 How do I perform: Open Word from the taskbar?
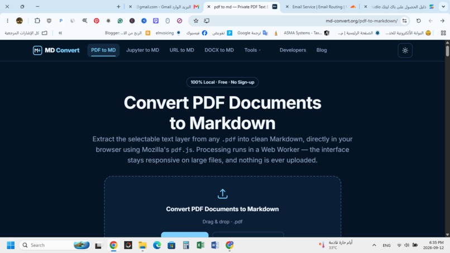pyautogui.click(x=215, y=245)
